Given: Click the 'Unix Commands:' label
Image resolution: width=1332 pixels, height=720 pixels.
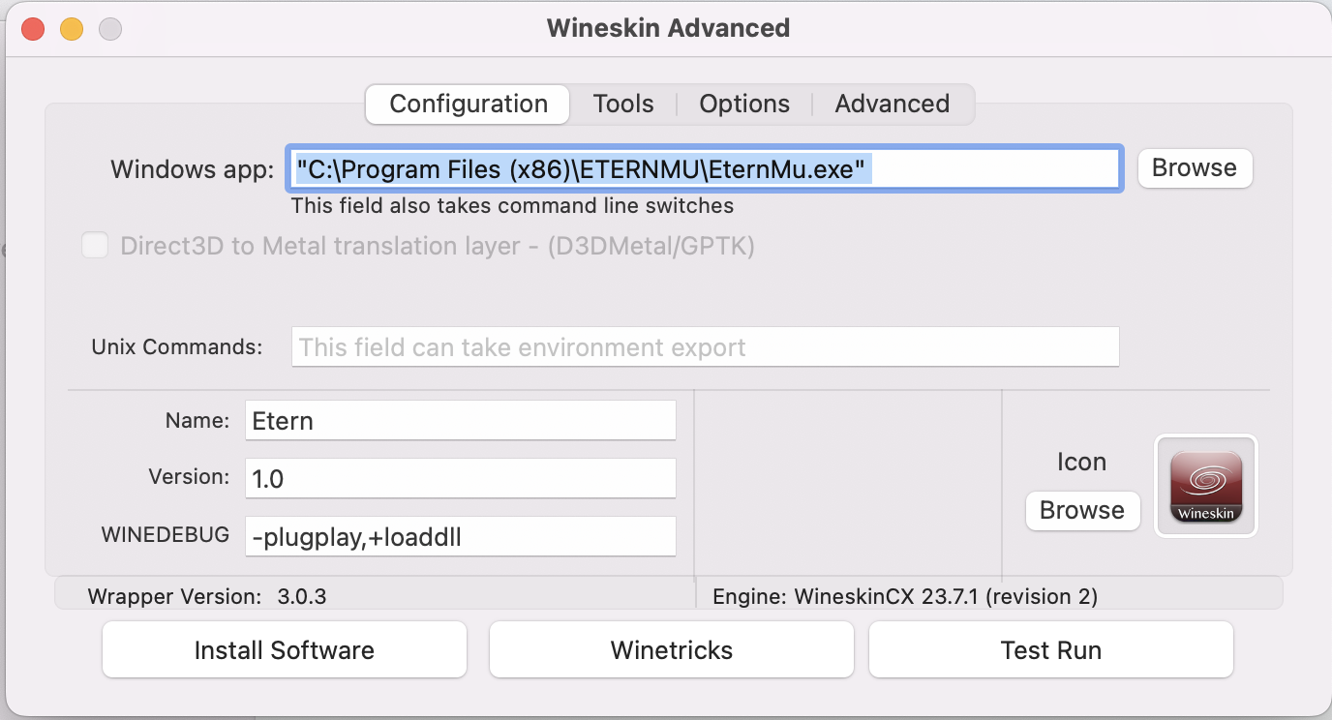Looking at the screenshot, I should click(177, 347).
